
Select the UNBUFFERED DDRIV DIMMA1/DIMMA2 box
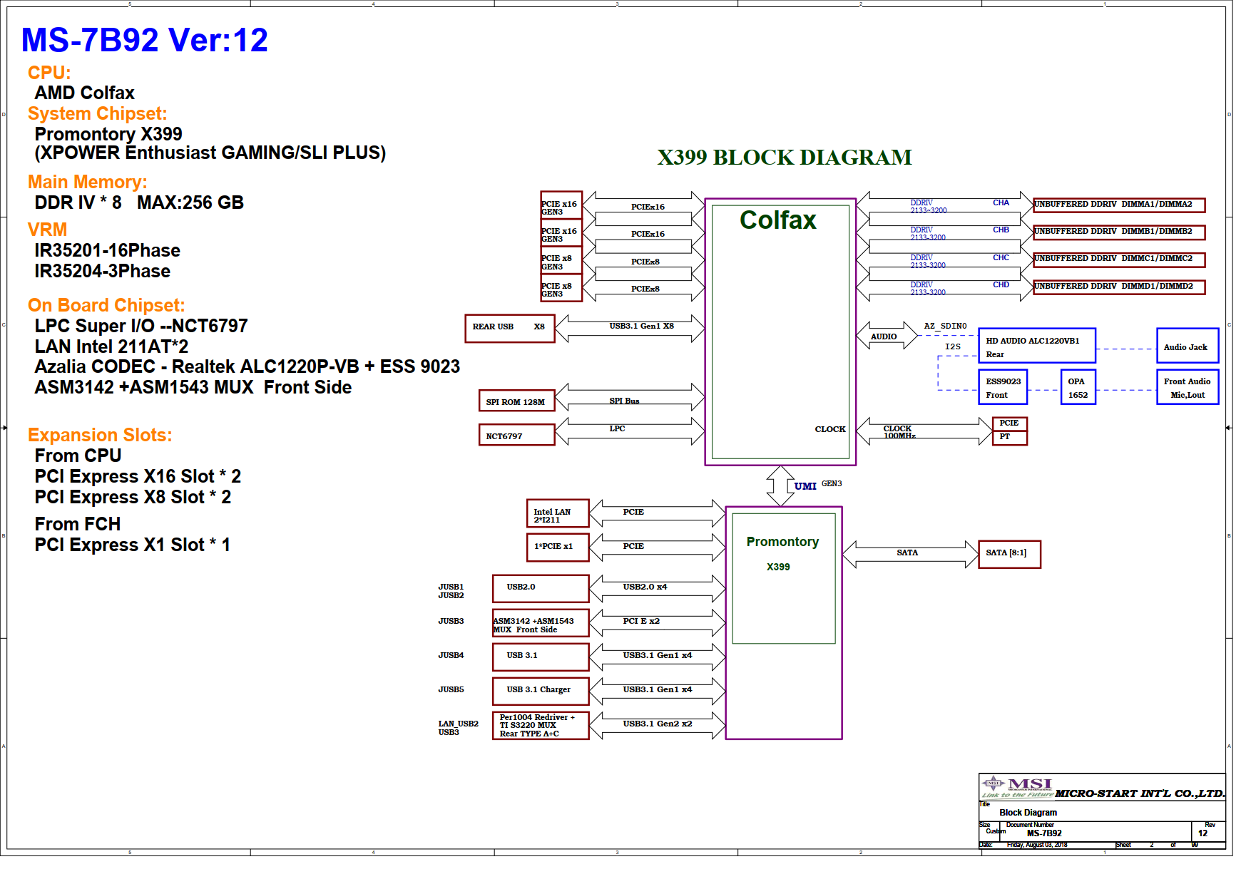tap(1119, 205)
